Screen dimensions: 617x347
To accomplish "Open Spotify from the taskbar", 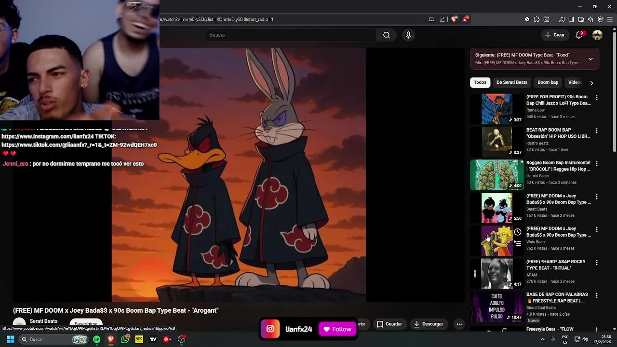I will click(96, 339).
